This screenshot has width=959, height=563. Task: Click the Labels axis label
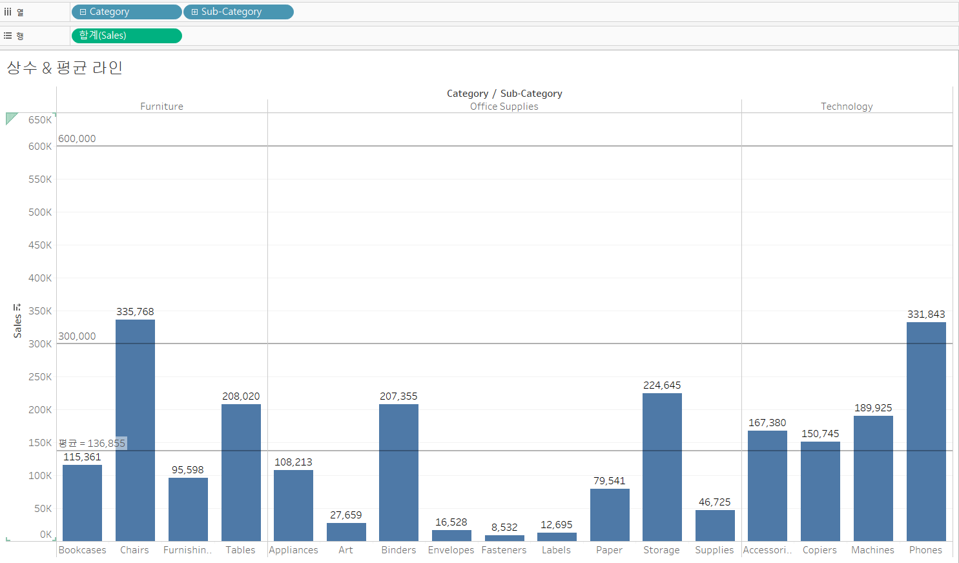click(x=556, y=550)
